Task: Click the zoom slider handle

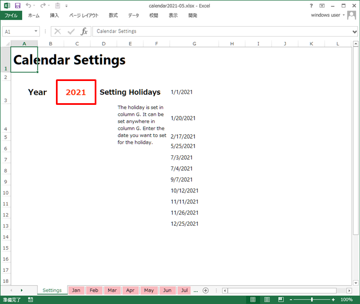Action: pyautogui.click(x=312, y=300)
